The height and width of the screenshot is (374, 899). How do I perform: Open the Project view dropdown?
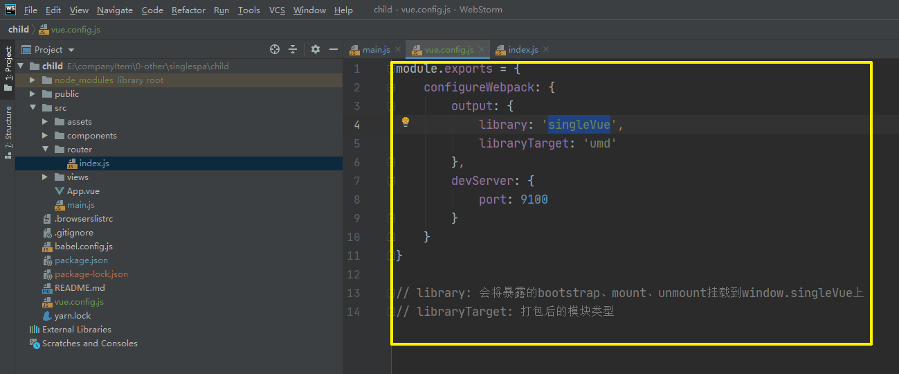click(x=71, y=50)
